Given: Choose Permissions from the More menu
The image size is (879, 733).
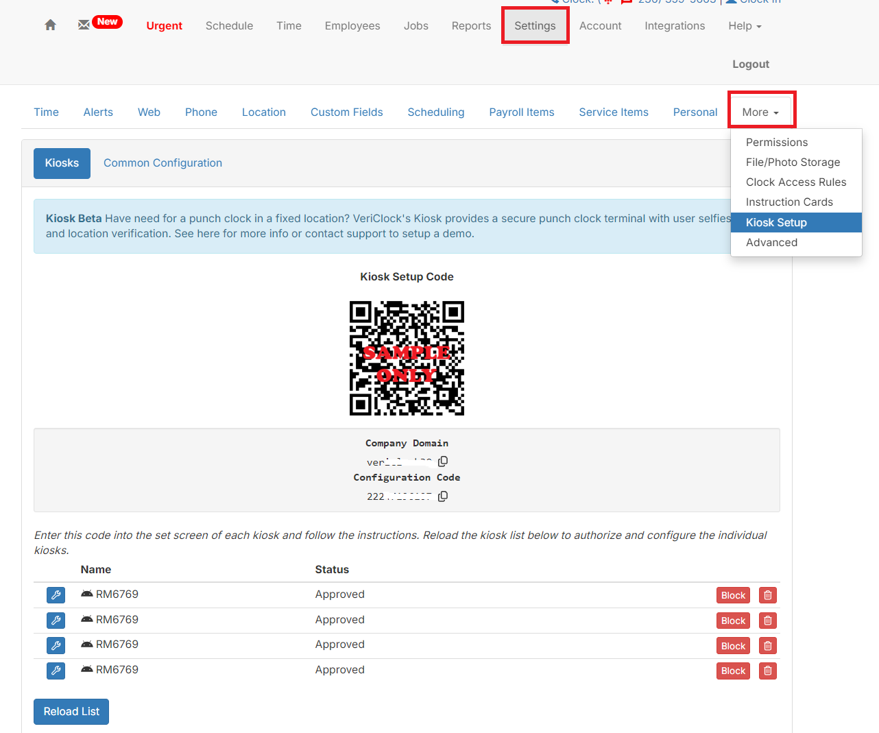Looking at the screenshot, I should 796,143.
